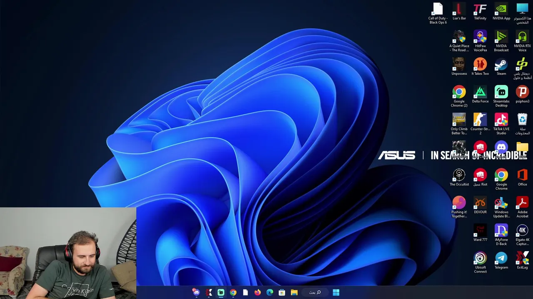This screenshot has height=299, width=533.
Task: Open Adobe Acrobat from the desktop
Action: coord(522,207)
